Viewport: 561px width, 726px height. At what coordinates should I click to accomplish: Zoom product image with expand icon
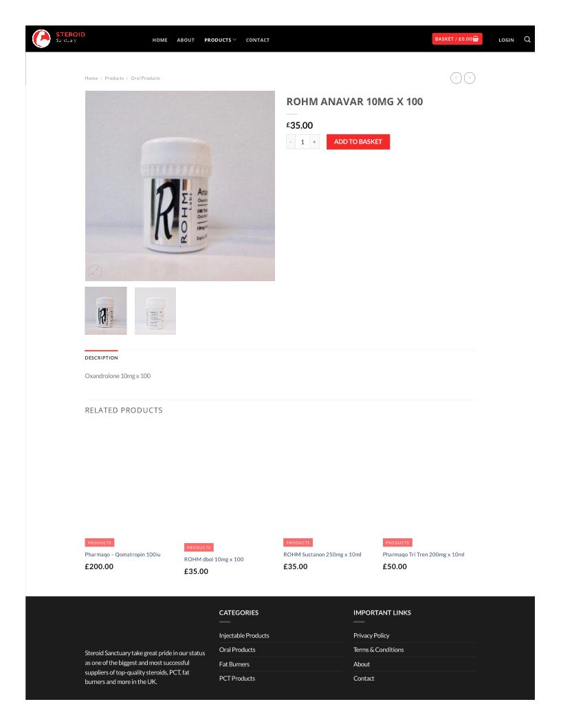click(94, 272)
